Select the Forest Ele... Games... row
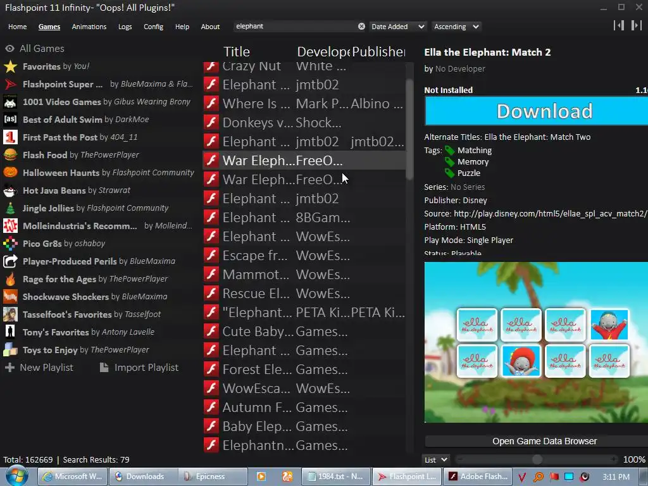The width and height of the screenshot is (648, 486). point(304,370)
